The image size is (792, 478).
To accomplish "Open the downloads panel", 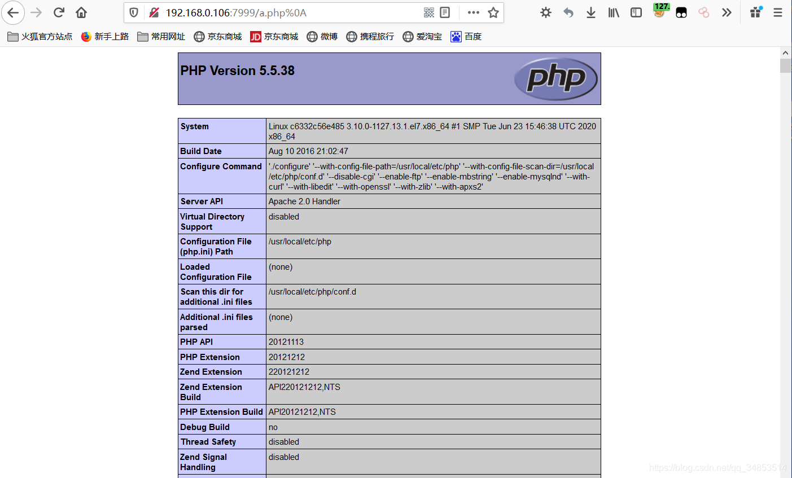I will pyautogui.click(x=591, y=12).
